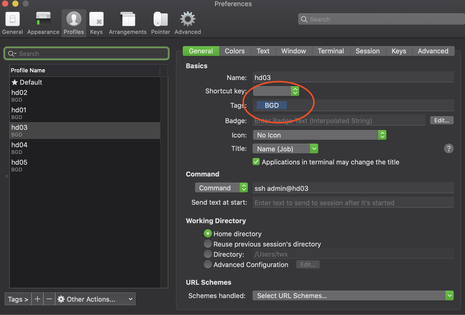Open the Profiles preferences pane
The image size is (465, 315).
coord(74,23)
